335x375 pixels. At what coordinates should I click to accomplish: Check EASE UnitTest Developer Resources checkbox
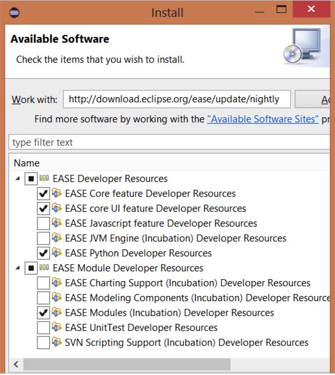[43, 328]
